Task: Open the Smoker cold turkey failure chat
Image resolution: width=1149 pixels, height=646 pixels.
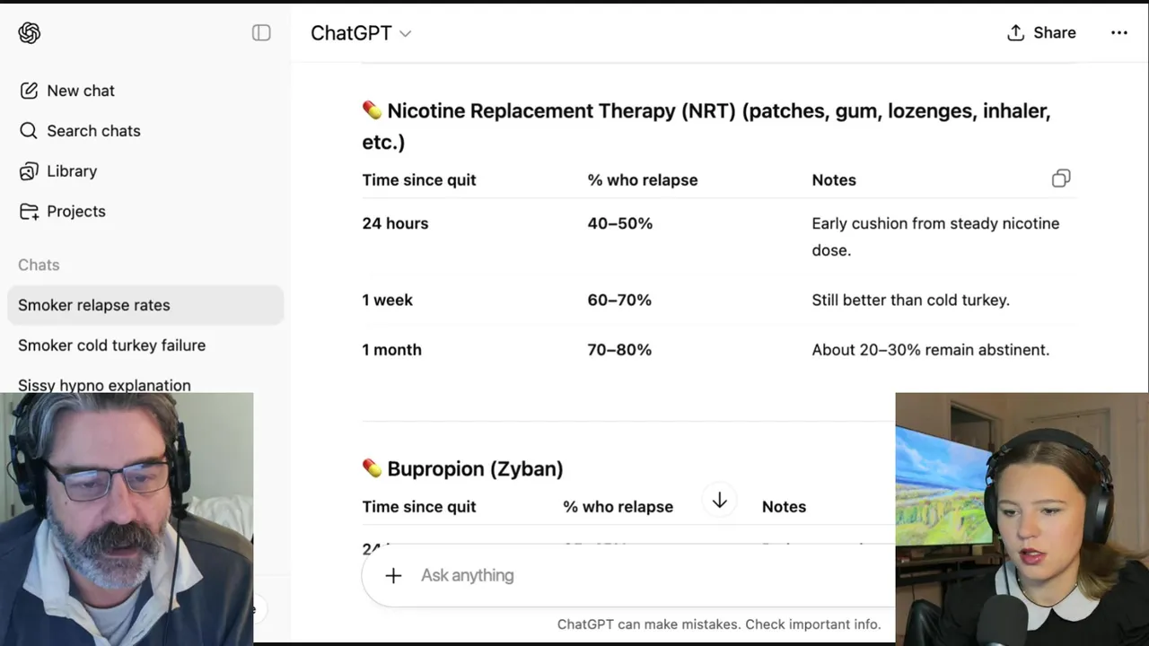Action: [111, 345]
